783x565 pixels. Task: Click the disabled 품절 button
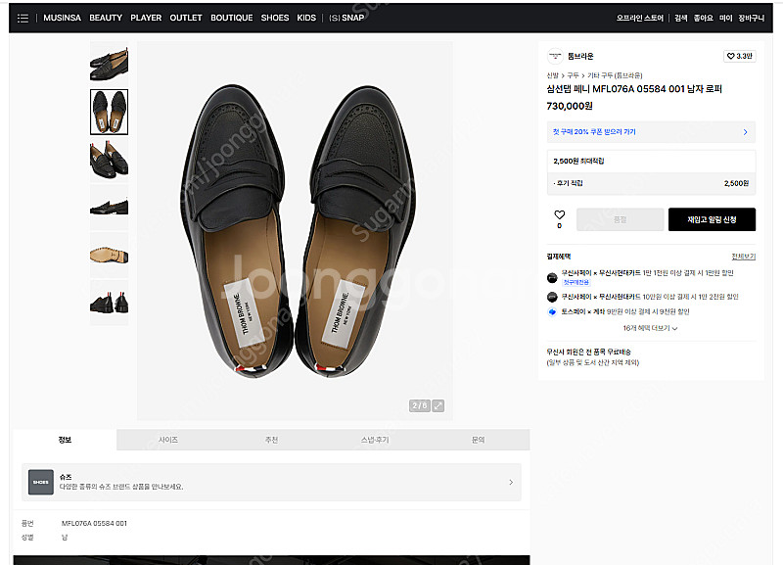(x=620, y=219)
